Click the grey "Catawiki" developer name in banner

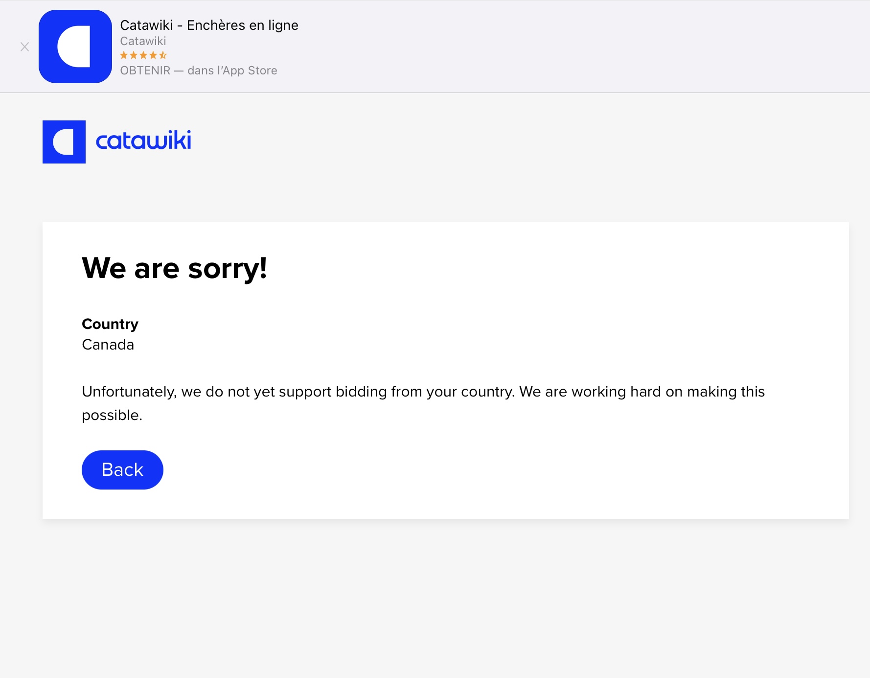[x=143, y=41]
